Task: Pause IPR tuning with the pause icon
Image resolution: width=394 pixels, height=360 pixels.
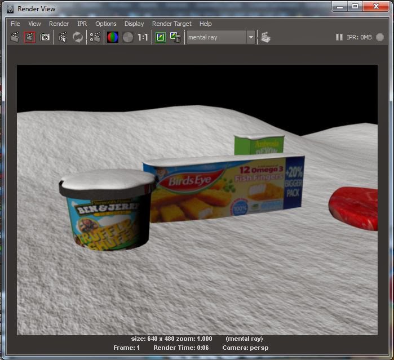Action: [x=339, y=37]
